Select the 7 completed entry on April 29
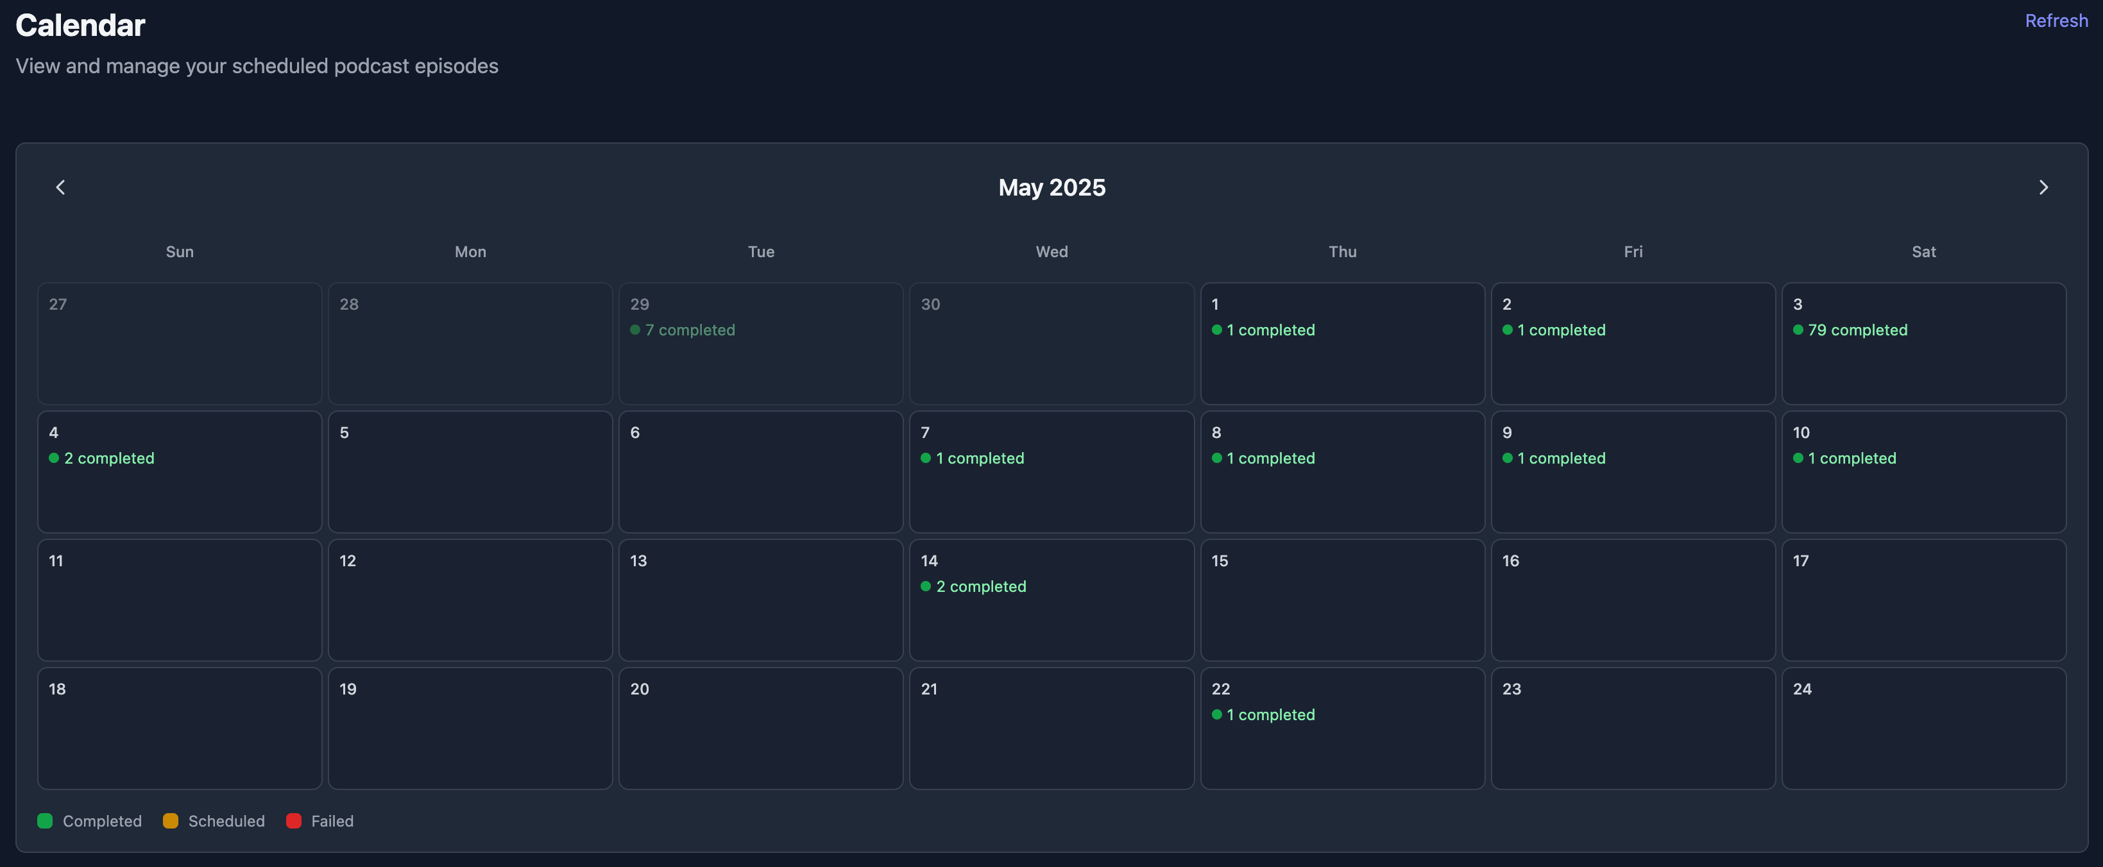Screen dimensions: 2103x867 [689, 330]
